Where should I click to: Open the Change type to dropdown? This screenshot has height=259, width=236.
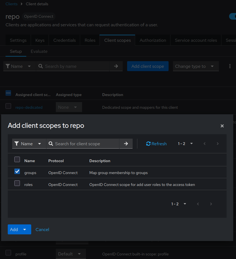pos(195,66)
